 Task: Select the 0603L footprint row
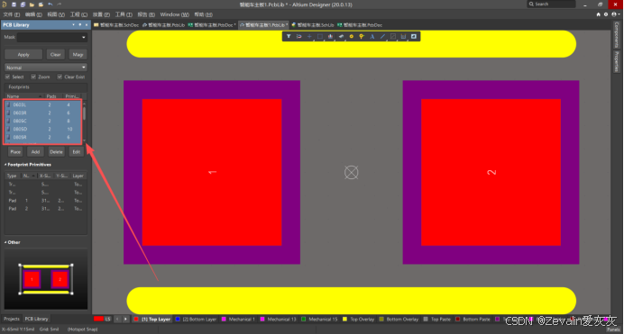(42, 104)
